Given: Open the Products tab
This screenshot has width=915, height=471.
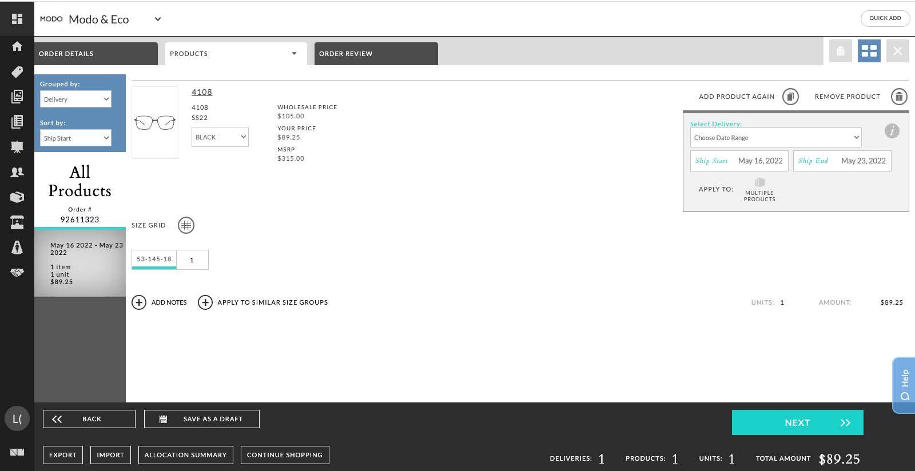Looking at the screenshot, I should pyautogui.click(x=236, y=54).
